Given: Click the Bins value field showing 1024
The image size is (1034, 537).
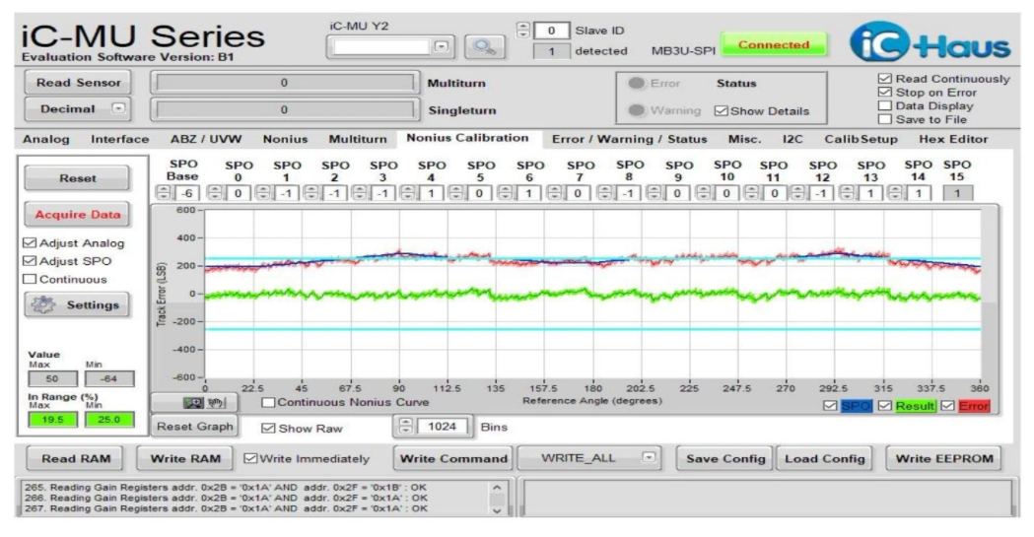Looking at the screenshot, I should tap(442, 427).
